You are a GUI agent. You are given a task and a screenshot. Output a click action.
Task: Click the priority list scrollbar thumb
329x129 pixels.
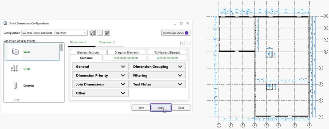tap(61, 47)
